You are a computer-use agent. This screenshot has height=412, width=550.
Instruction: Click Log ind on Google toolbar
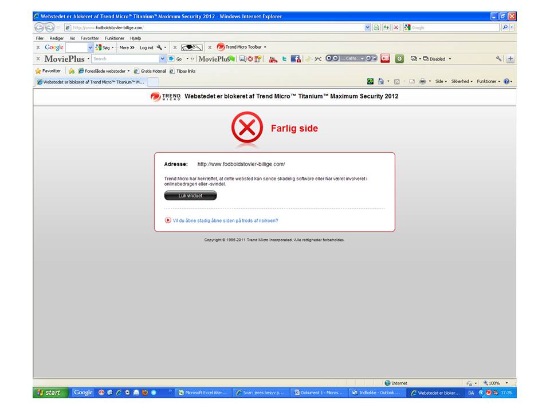(x=146, y=47)
